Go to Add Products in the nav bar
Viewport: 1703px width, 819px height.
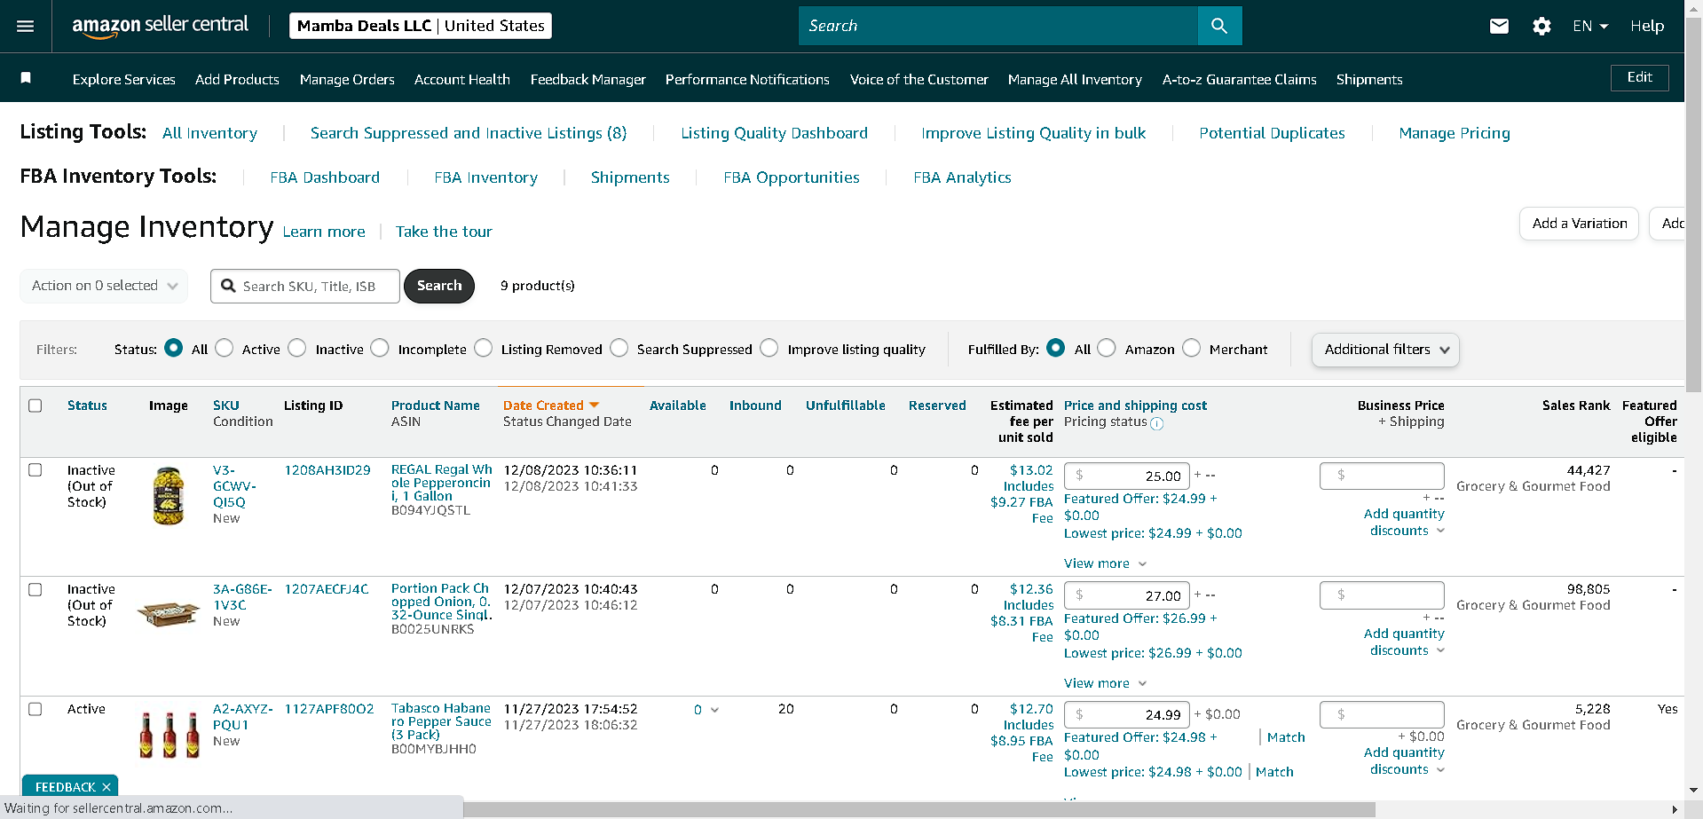point(237,79)
